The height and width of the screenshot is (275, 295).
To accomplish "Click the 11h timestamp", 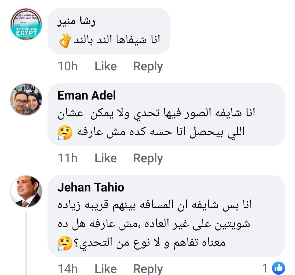I will coord(67,158).
